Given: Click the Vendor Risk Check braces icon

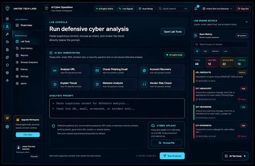Looking at the screenshot, I should point(144,84).
